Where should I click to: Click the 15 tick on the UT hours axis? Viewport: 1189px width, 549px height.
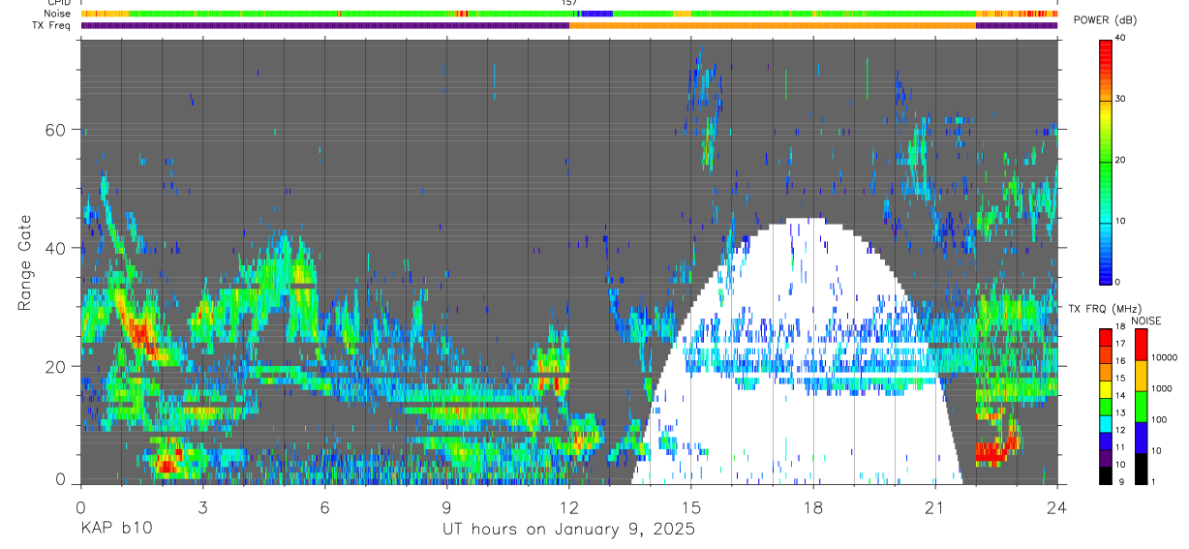pyautogui.click(x=691, y=506)
